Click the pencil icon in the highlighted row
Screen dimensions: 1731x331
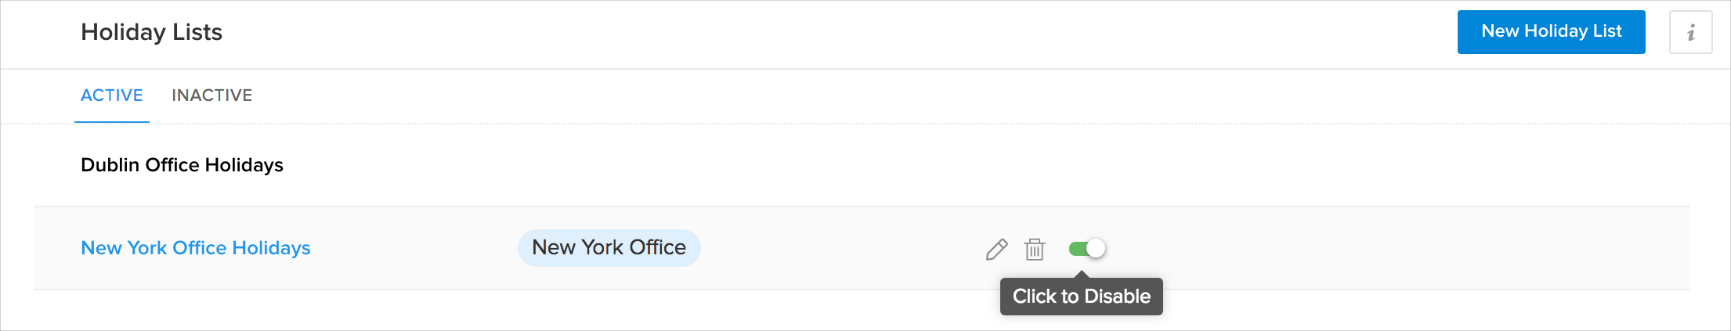pos(996,249)
